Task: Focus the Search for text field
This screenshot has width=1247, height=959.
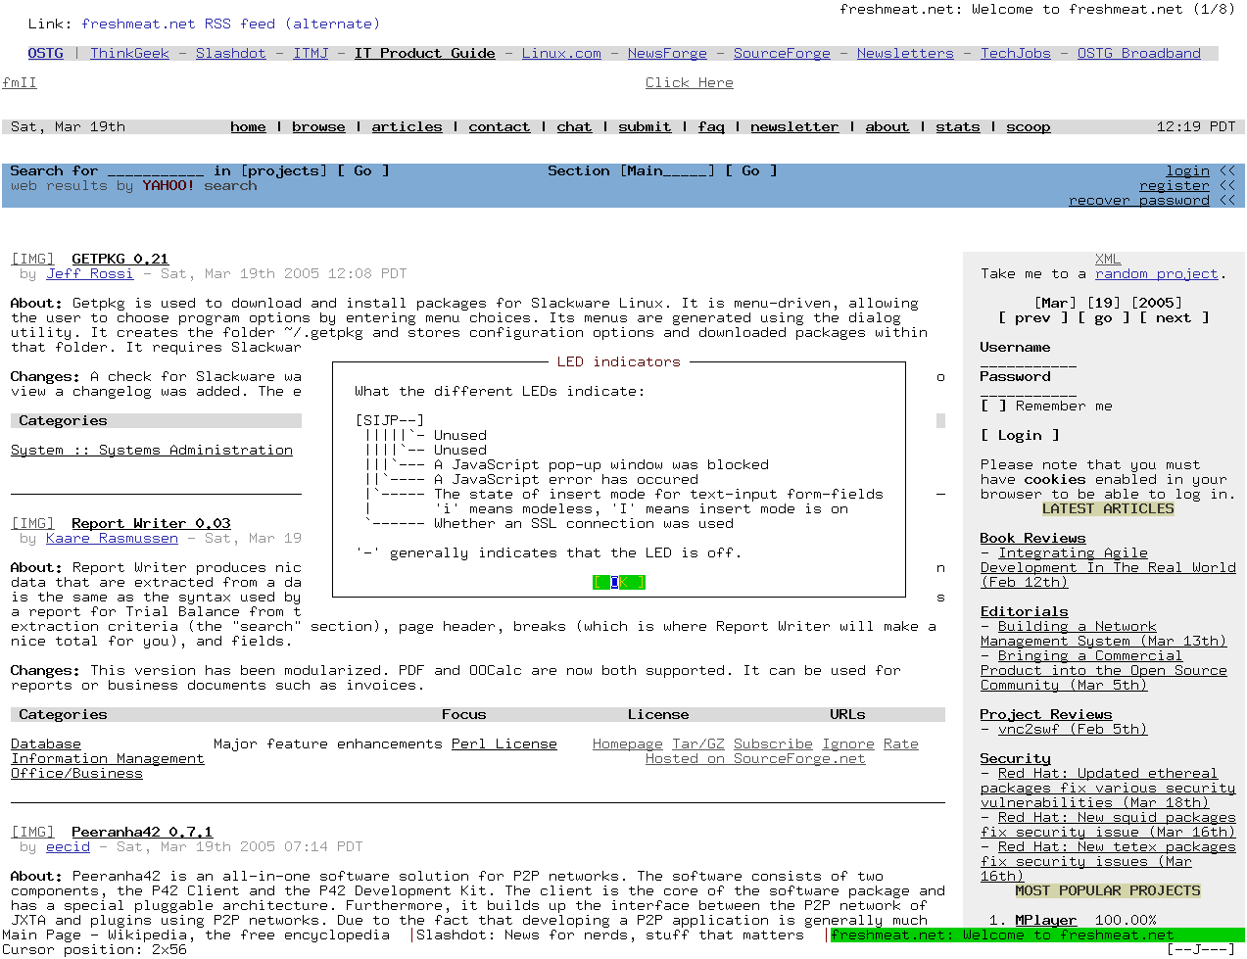Action: point(156,170)
